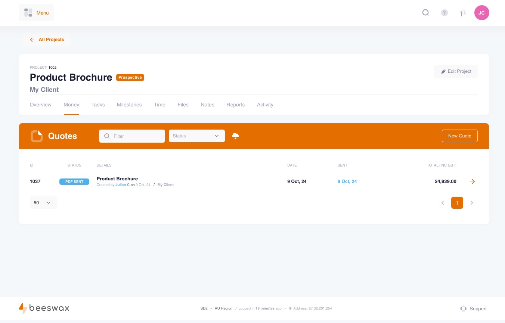Open quote 1037 using the arrow icon
This screenshot has height=323, width=505.
[x=472, y=181]
